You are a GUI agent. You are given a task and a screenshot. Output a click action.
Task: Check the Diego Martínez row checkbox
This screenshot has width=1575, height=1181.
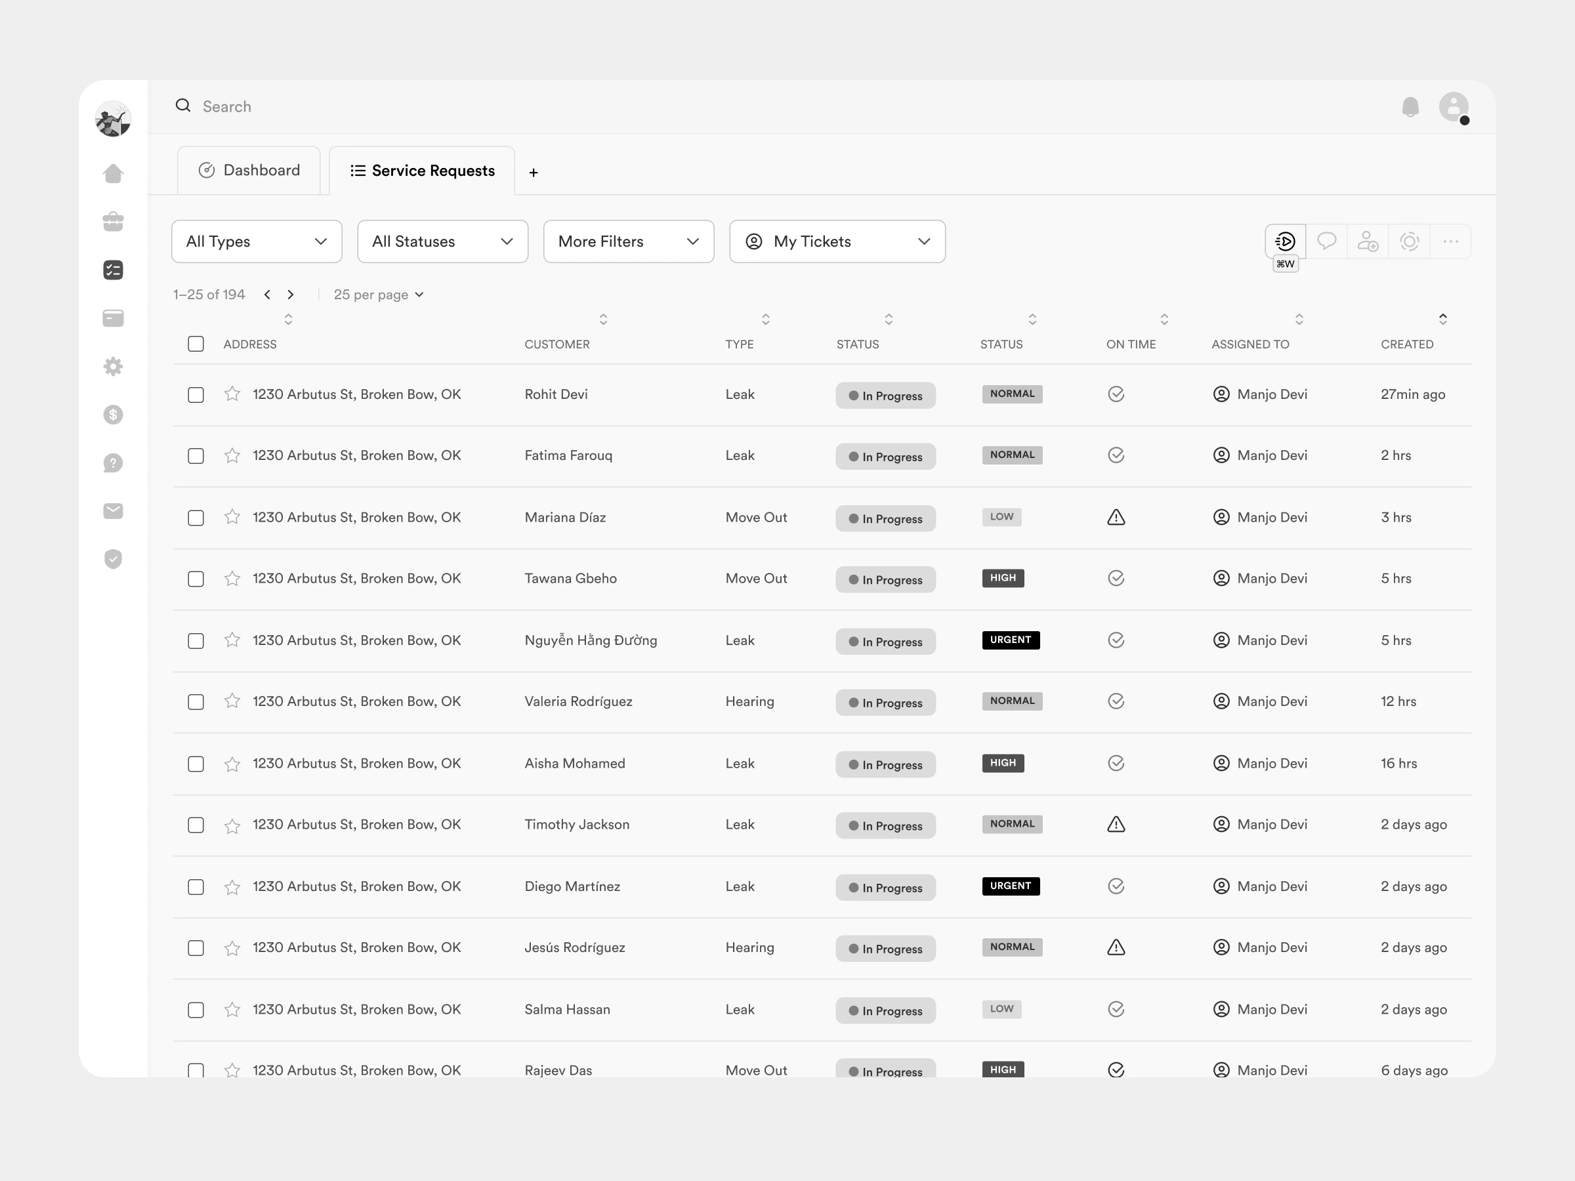tap(196, 886)
